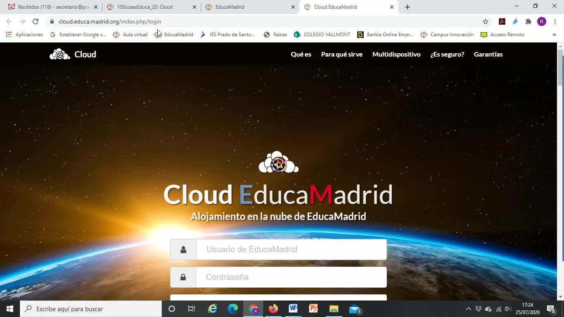
Task: Open the Garantías menu item
Action: click(488, 54)
